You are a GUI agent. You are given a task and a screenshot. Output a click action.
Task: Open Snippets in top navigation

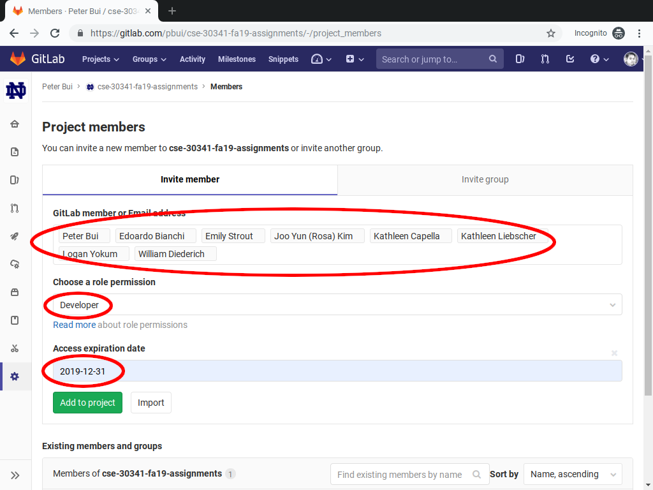pos(283,59)
